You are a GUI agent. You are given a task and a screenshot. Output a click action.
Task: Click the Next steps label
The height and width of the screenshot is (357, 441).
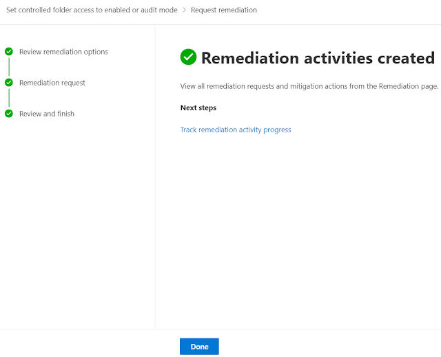(x=198, y=108)
